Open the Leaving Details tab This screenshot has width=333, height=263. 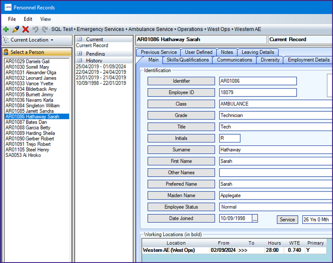click(x=258, y=52)
